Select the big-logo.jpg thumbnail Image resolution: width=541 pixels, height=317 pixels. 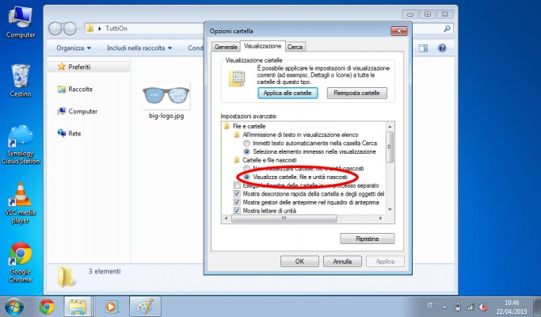point(166,99)
